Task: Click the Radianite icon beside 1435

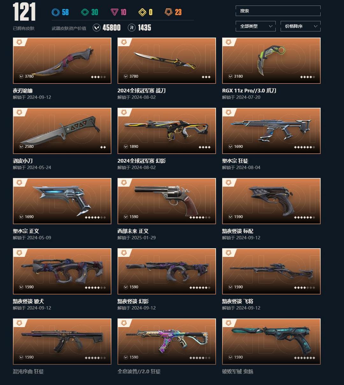Action: [132, 28]
